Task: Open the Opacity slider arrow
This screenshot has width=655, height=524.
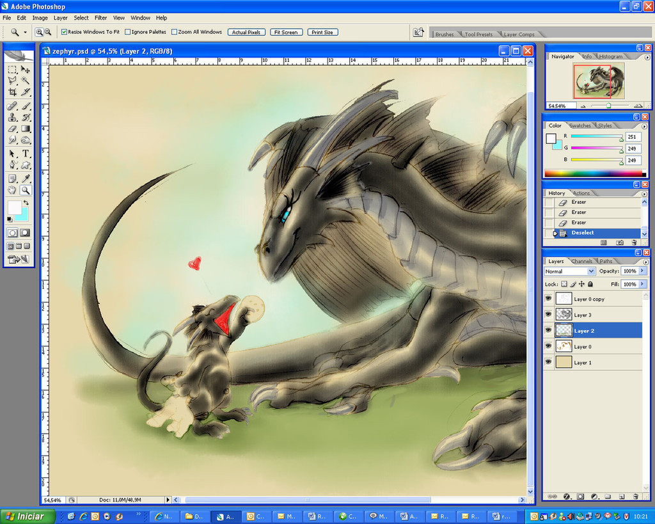Action: pyautogui.click(x=642, y=271)
